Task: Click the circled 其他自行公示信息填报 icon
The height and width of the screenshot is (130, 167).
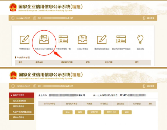Action: 44,40
